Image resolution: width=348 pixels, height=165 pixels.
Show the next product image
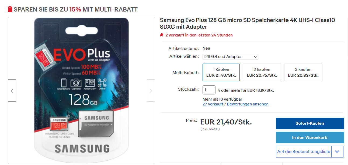click(151, 91)
